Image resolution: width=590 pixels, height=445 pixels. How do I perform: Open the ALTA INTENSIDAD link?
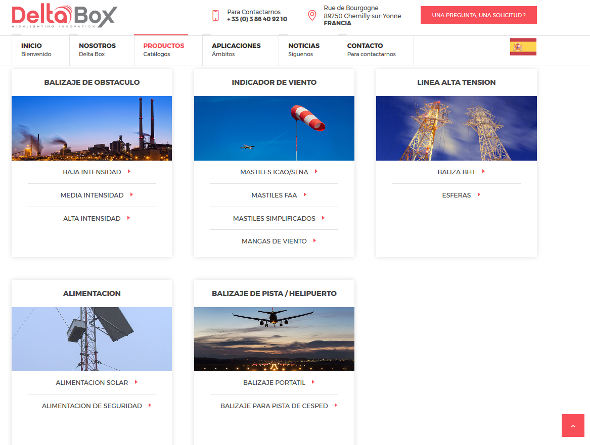(92, 218)
